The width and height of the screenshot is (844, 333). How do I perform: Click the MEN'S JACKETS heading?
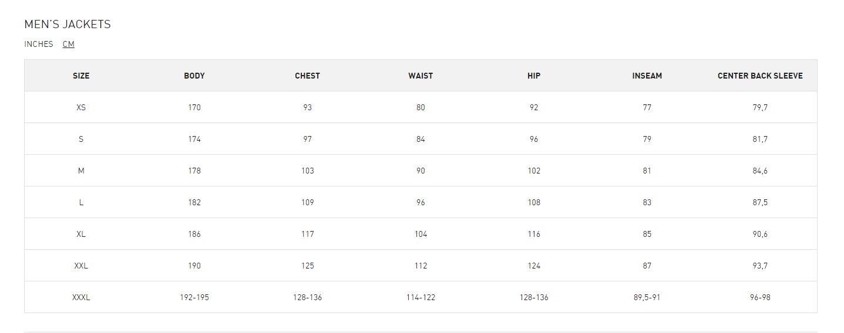tap(68, 24)
